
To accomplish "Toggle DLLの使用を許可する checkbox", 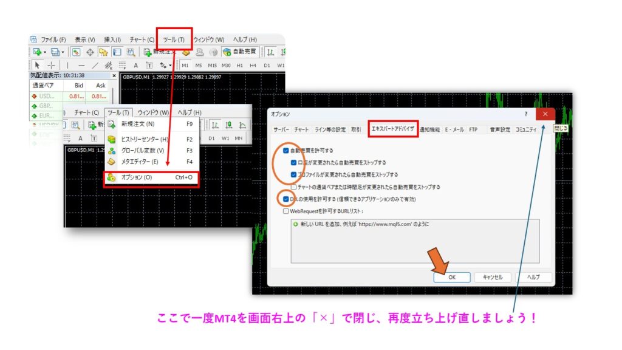I will [x=286, y=199].
